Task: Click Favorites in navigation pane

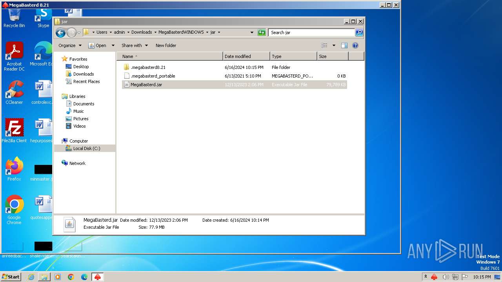Action: point(78,59)
